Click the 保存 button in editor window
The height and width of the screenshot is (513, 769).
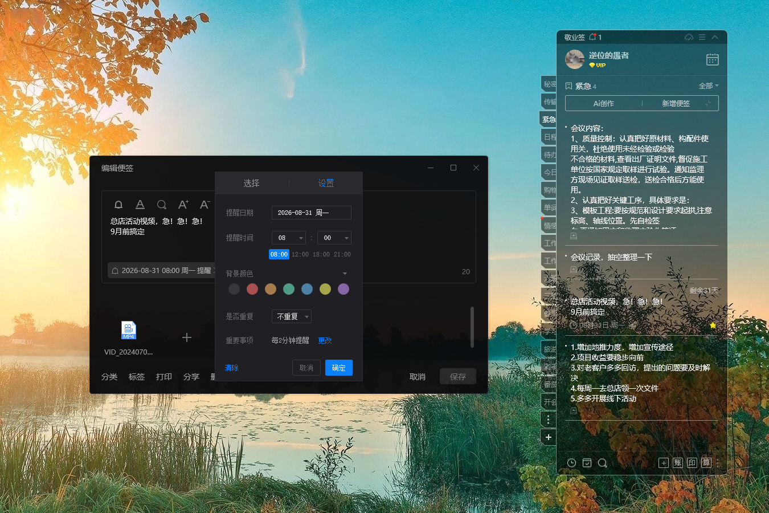point(458,376)
